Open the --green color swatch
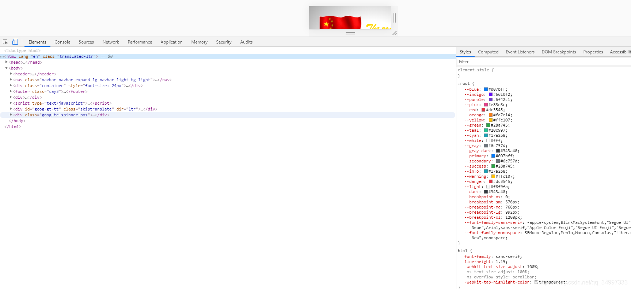631x289 pixels. coord(488,125)
